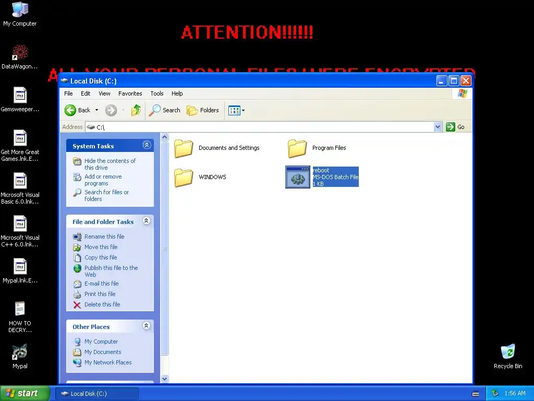Click the task pane scroll up arrow

164,137
